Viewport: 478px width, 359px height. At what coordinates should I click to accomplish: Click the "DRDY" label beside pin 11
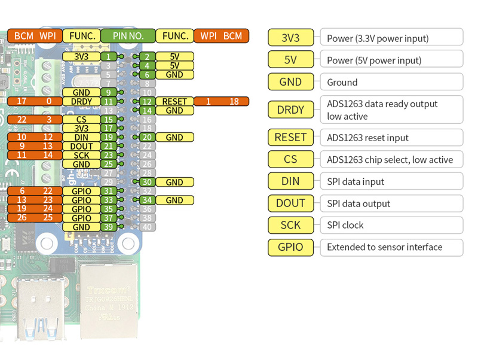[x=81, y=101]
